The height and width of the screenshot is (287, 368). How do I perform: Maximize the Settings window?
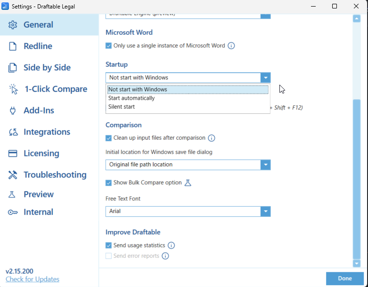[335, 6]
